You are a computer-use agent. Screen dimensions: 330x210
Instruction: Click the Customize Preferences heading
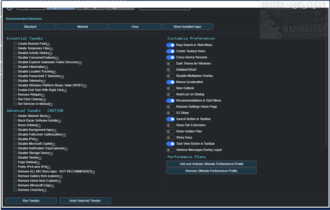pyautogui.click(x=191, y=38)
